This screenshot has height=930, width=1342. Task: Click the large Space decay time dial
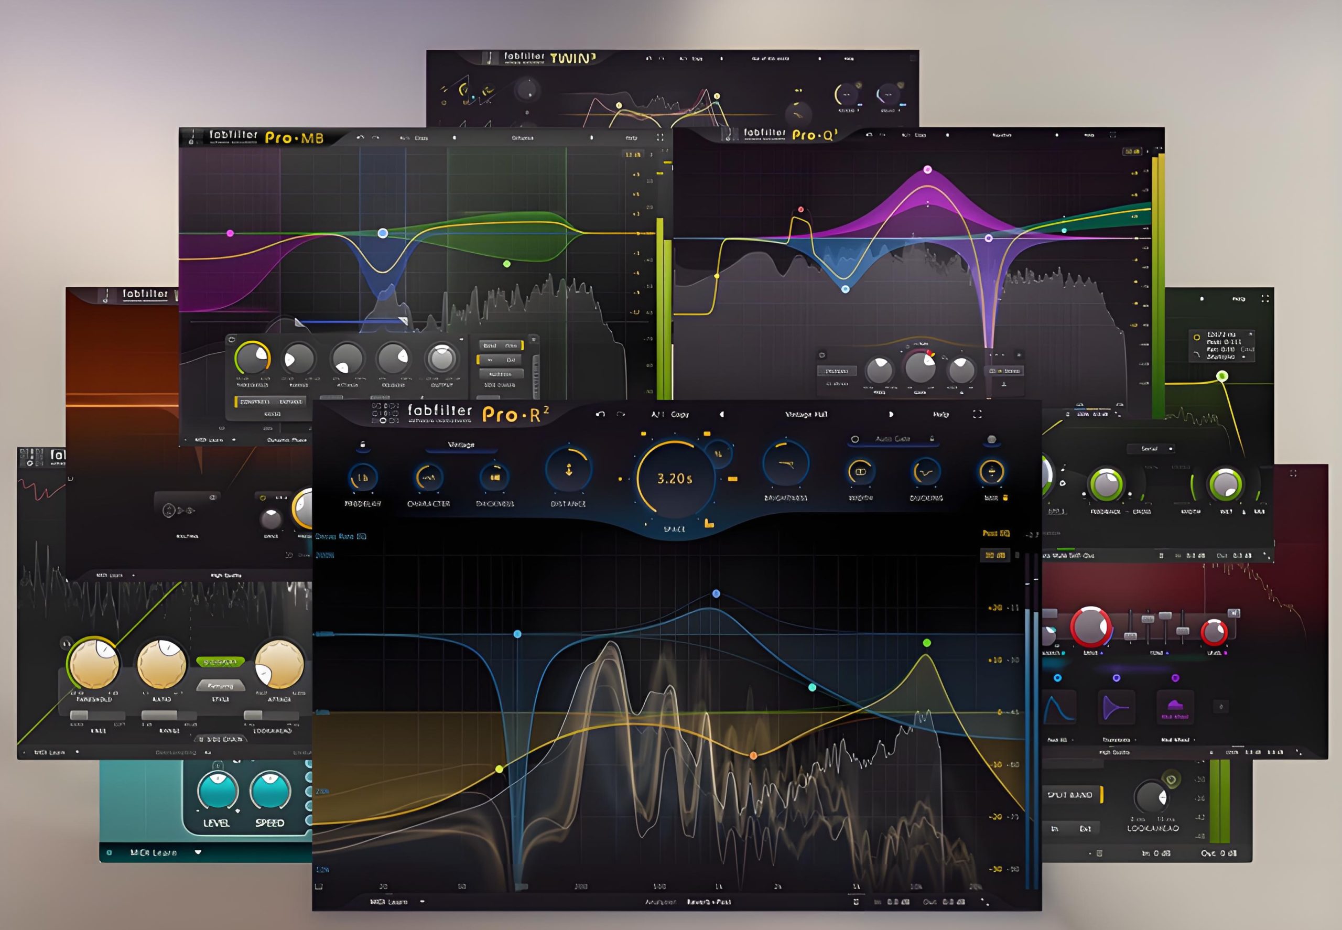(x=675, y=479)
